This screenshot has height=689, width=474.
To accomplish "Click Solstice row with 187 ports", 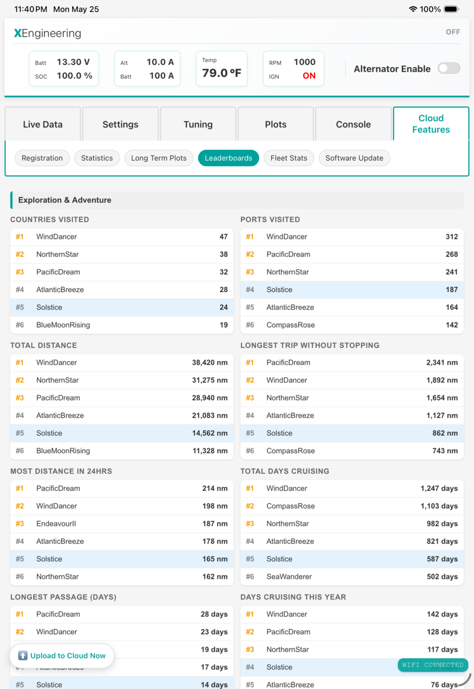I will pyautogui.click(x=352, y=290).
